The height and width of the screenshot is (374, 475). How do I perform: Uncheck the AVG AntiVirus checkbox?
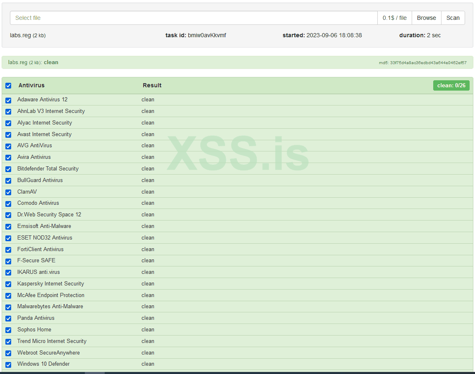[8, 146]
